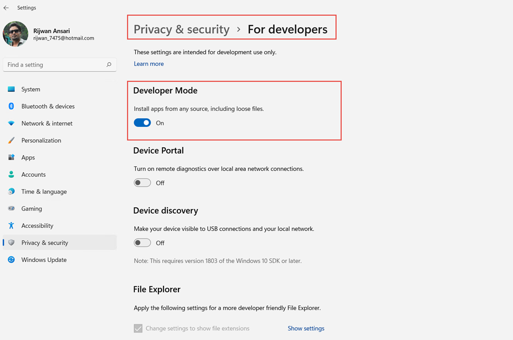Screen dimensions: 513x340
Task: Enable the Device Portal toggle
Action: coord(142,183)
